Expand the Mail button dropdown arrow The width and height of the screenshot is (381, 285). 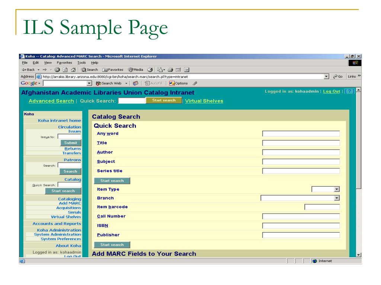[x=164, y=70]
